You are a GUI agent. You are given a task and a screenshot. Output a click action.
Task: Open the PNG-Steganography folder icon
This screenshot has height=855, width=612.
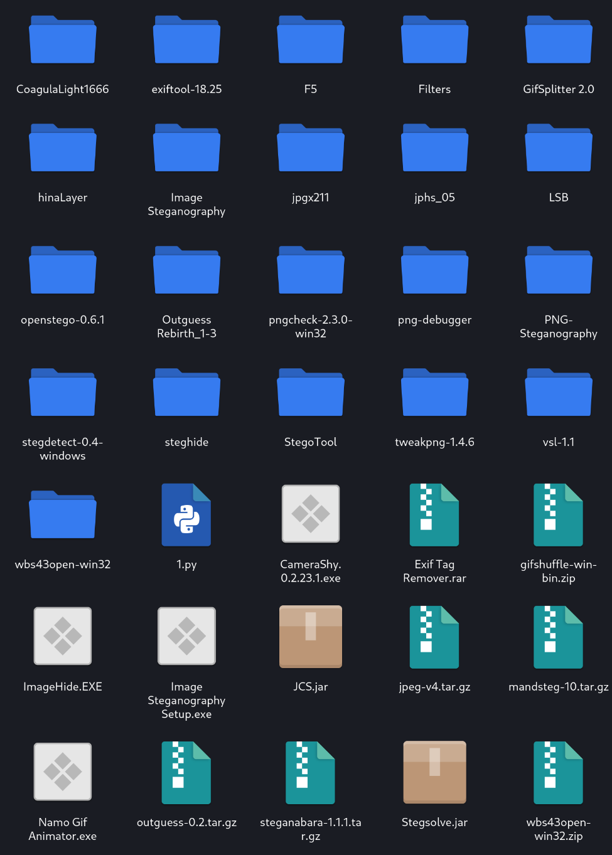(559, 270)
